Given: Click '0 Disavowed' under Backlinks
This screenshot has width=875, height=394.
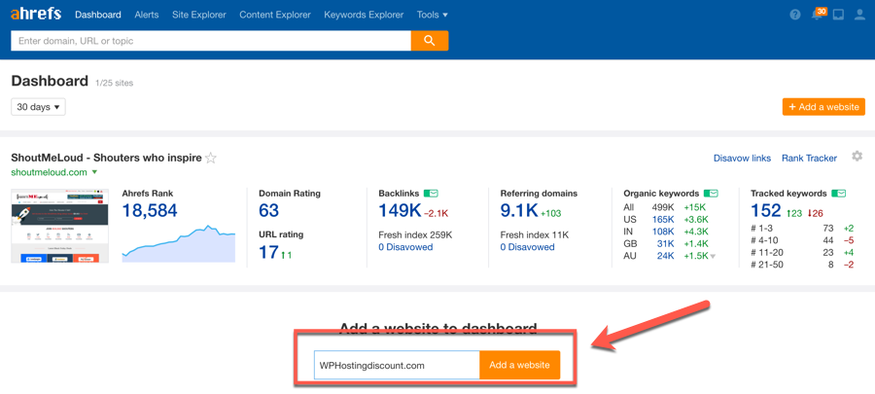Looking at the screenshot, I should pos(405,247).
